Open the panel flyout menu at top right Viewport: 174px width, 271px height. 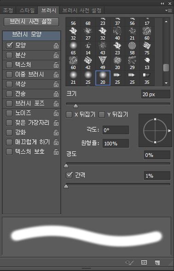168,10
